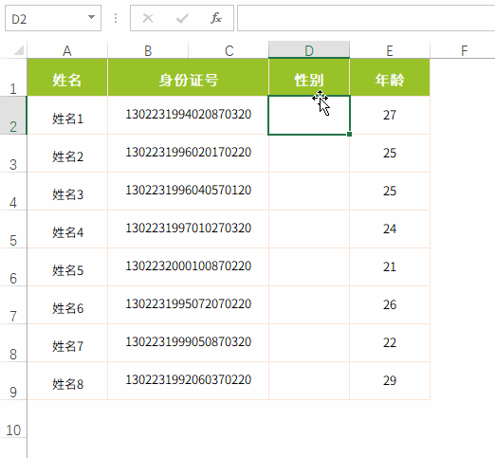Click ID number 130223199602017022​0
495x458 pixels.
[x=189, y=152]
